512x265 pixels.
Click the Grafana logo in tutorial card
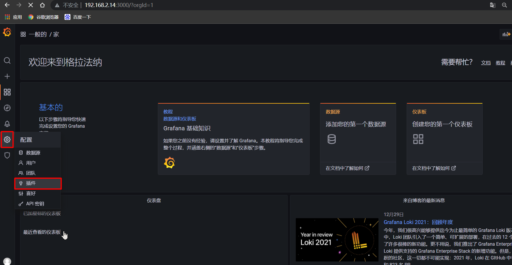pyautogui.click(x=170, y=163)
